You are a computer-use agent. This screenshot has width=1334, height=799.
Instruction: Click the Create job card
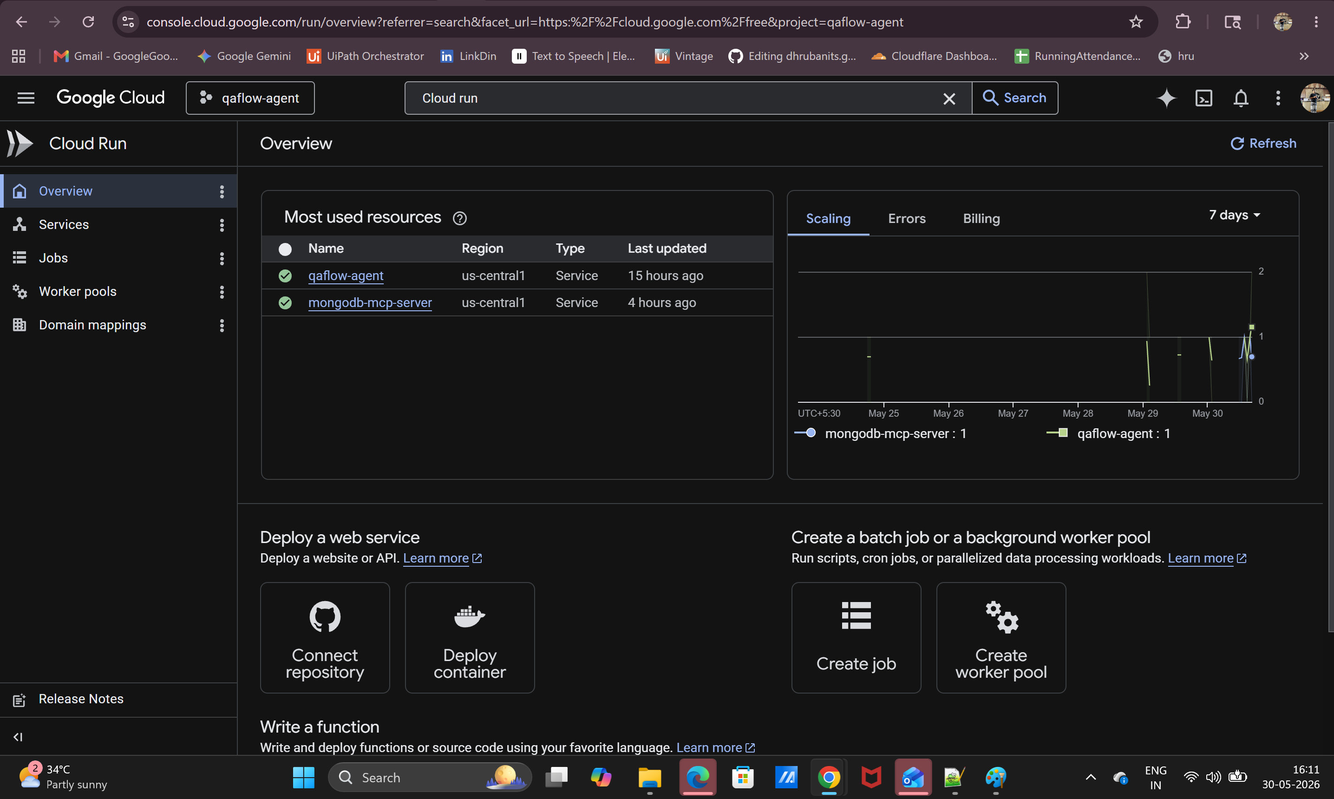point(856,637)
